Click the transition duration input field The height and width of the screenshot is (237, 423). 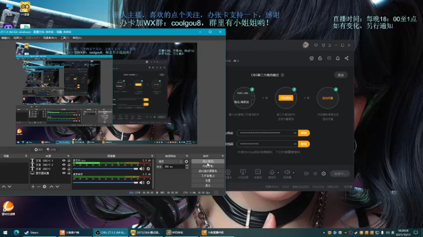[174, 167]
